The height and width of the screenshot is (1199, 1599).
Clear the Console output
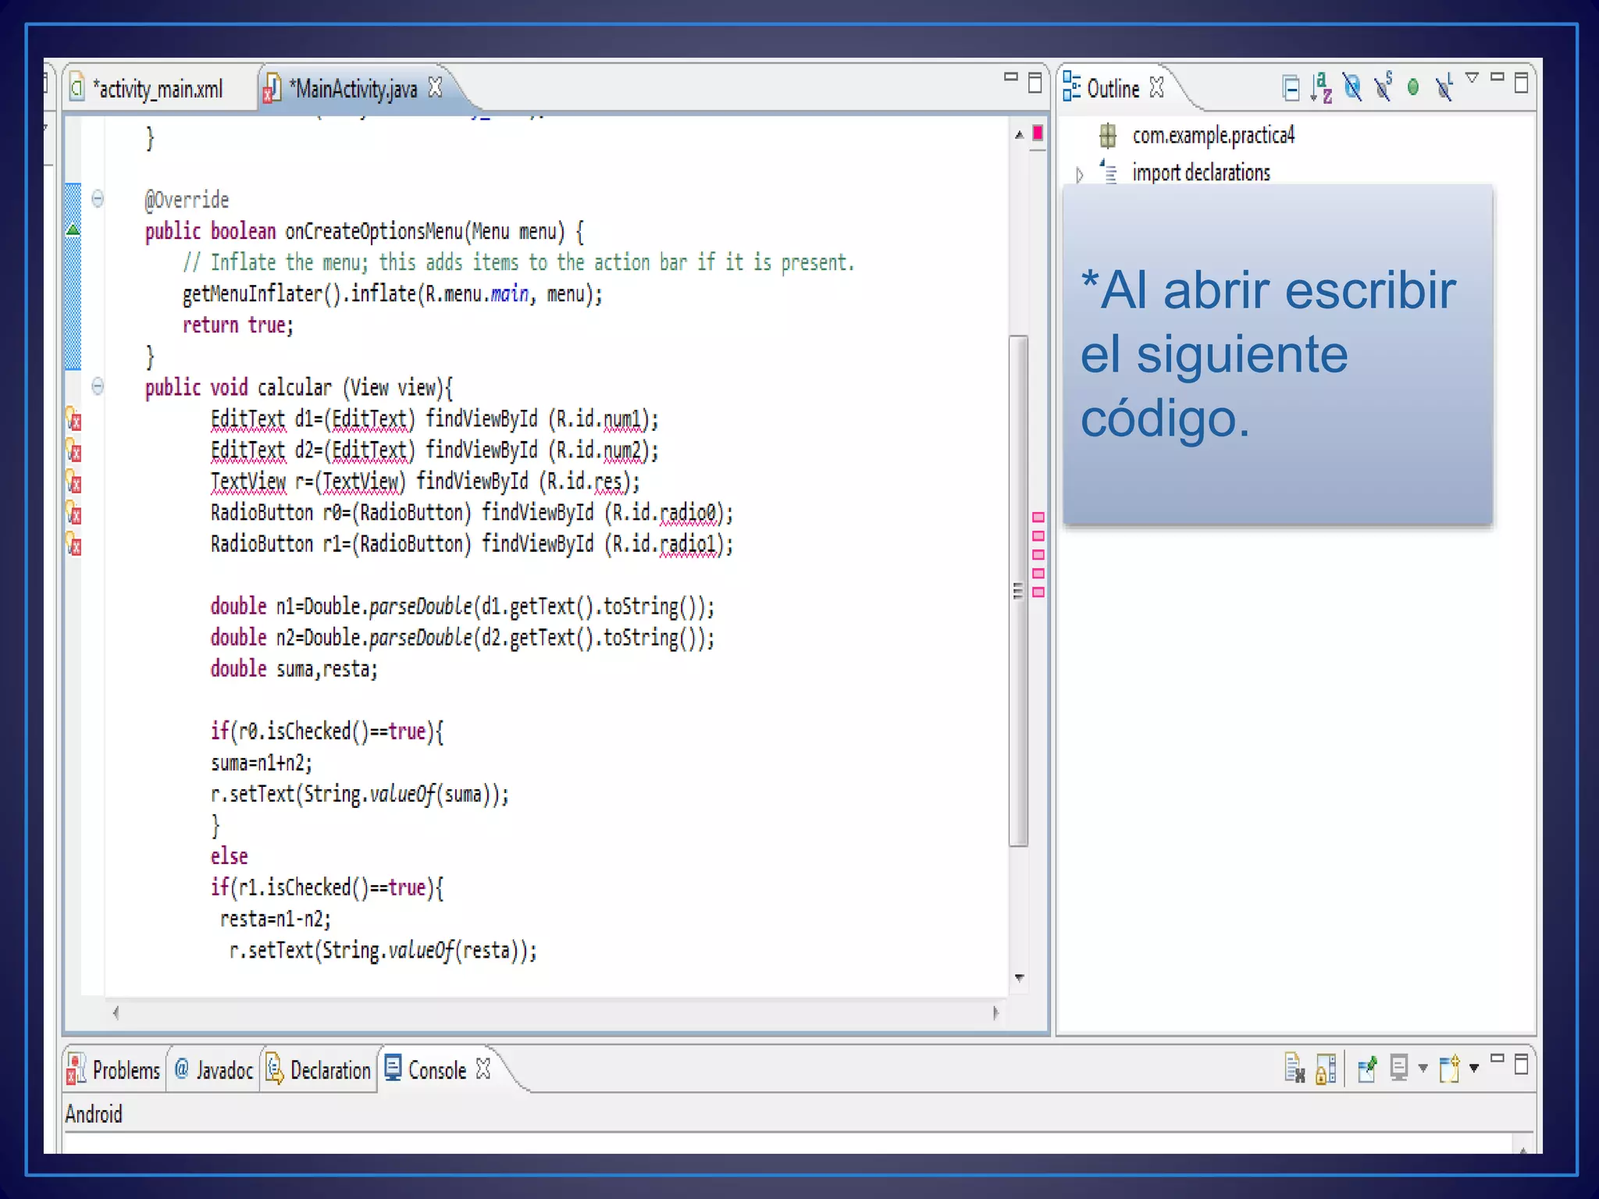pyautogui.click(x=1295, y=1069)
